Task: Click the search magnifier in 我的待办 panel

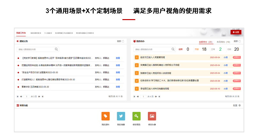Action: click(173, 49)
